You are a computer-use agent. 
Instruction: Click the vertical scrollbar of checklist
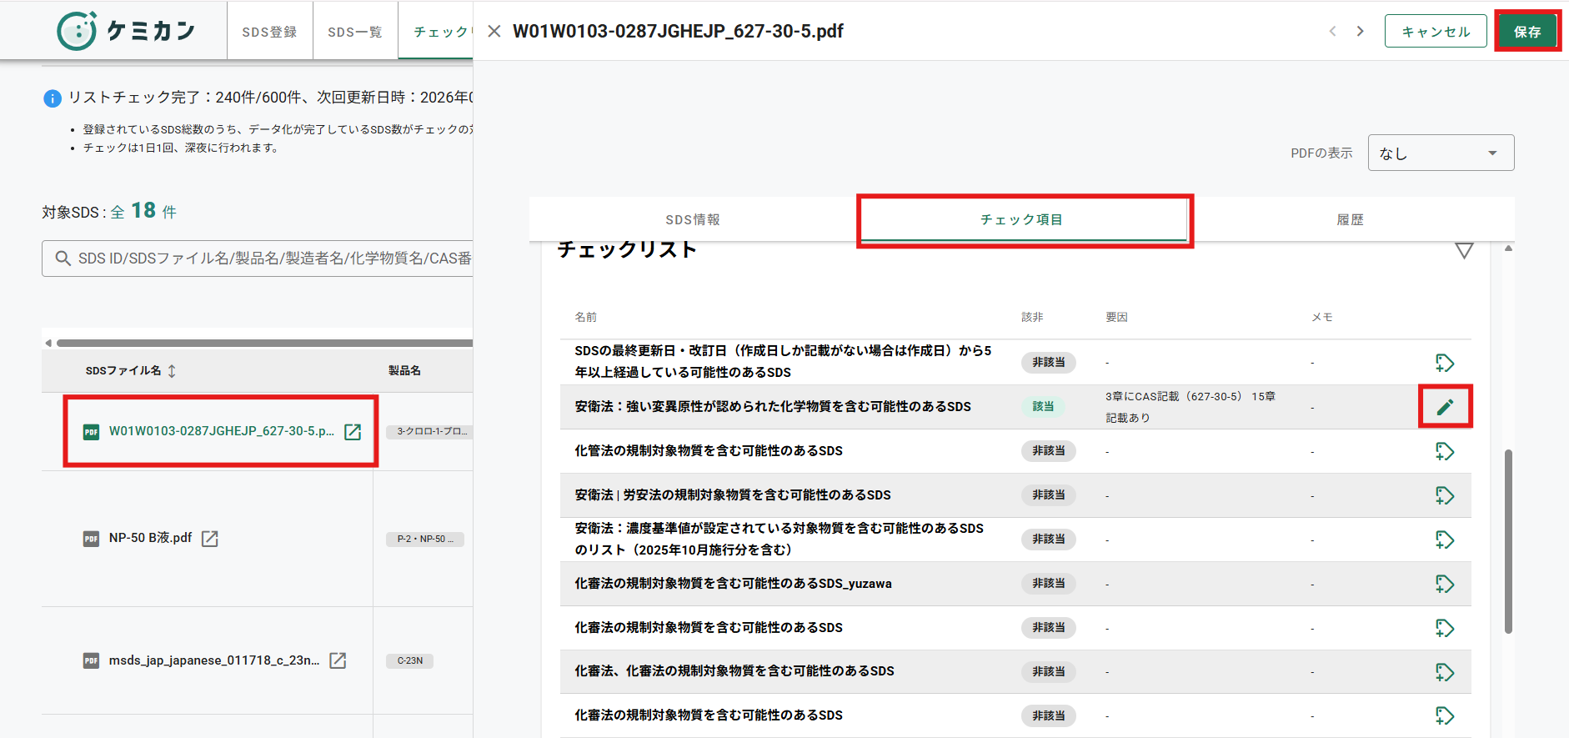(1508, 542)
